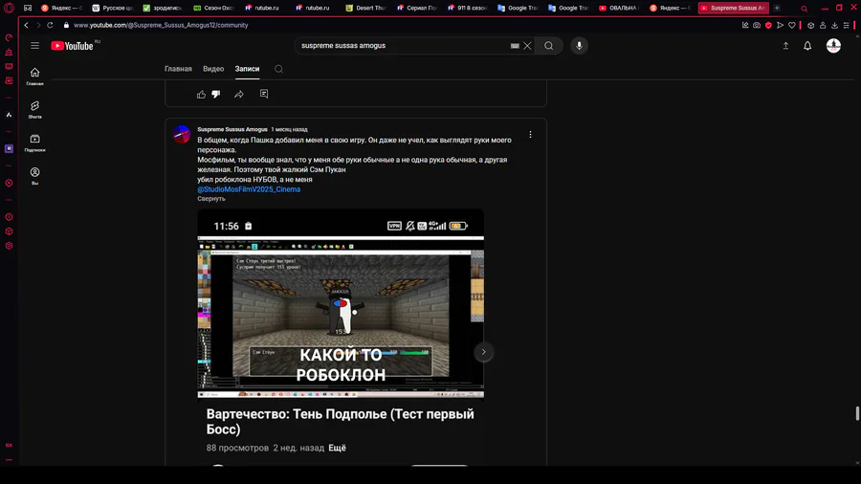Share the previous post

click(239, 95)
